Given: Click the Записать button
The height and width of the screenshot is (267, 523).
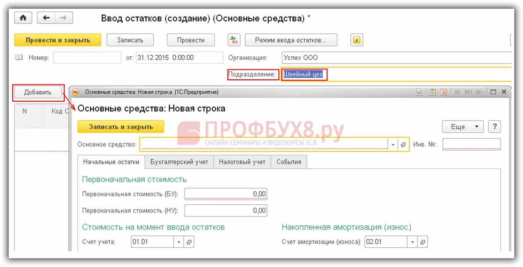Looking at the screenshot, I should click(130, 40).
